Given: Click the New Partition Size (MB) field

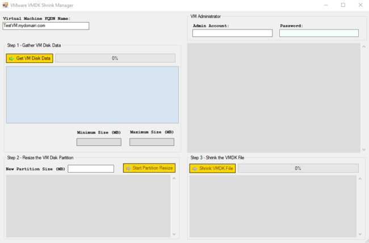Looking at the screenshot, I should point(91,169).
